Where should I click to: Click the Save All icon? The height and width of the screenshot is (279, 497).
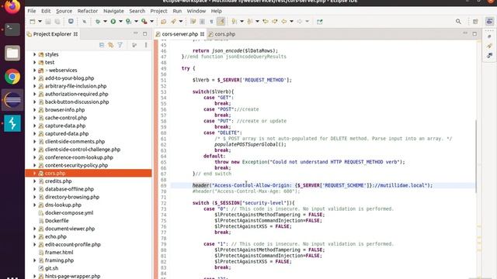click(57, 22)
